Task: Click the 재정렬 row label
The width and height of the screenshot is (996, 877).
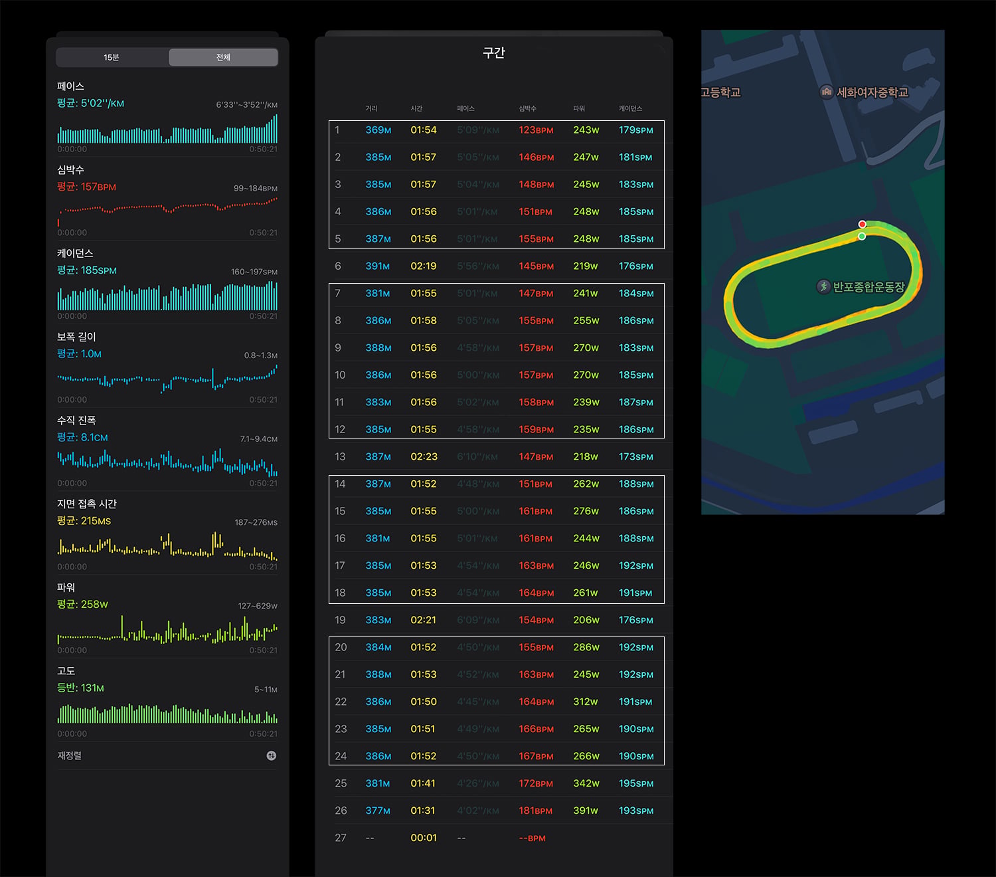Action: (x=69, y=755)
